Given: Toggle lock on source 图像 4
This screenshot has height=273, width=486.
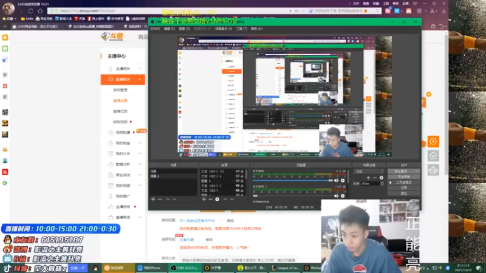Looking at the screenshot, I should pyautogui.click(x=242, y=181).
